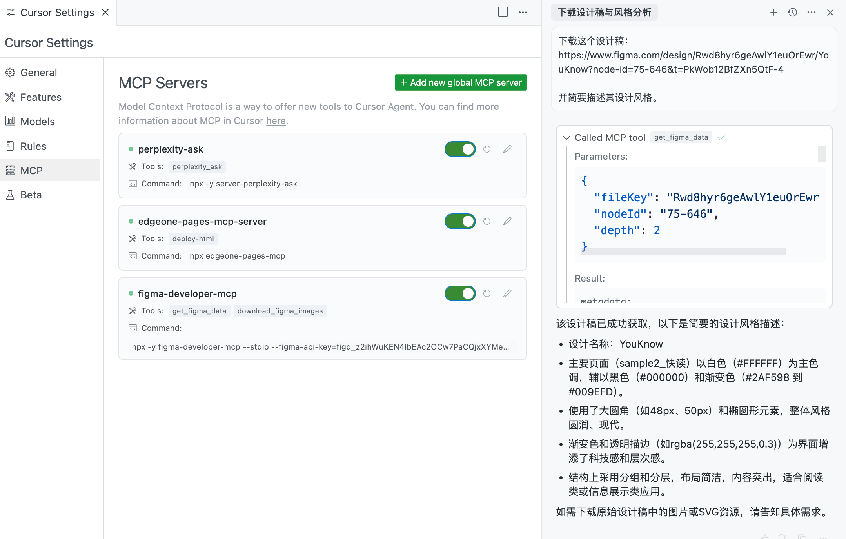Switch to the Rules settings section
This screenshot has height=539, width=846.
point(33,146)
